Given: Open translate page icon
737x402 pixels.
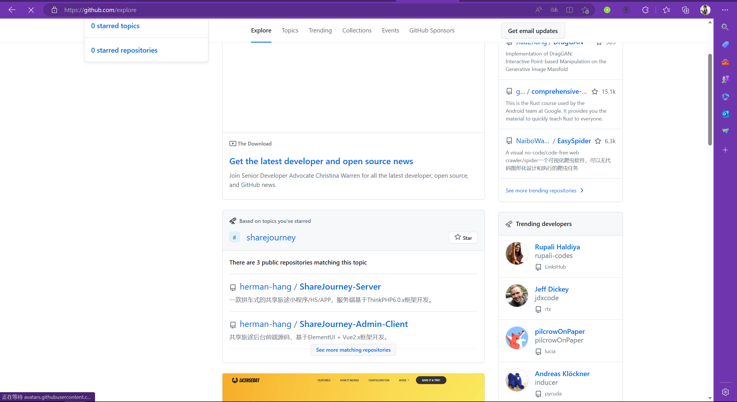Looking at the screenshot, I should [x=554, y=10].
